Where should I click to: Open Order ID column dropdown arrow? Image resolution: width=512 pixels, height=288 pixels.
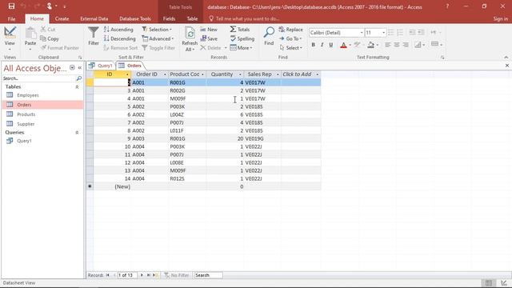165,74
